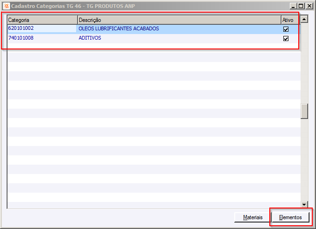Click the Descrição column header
Image resolution: width=316 pixels, height=229 pixels.
pos(179,20)
